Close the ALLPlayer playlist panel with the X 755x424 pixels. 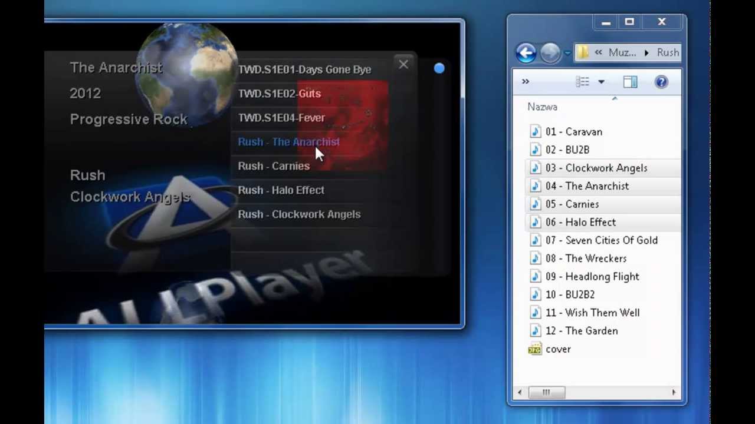pyautogui.click(x=403, y=65)
